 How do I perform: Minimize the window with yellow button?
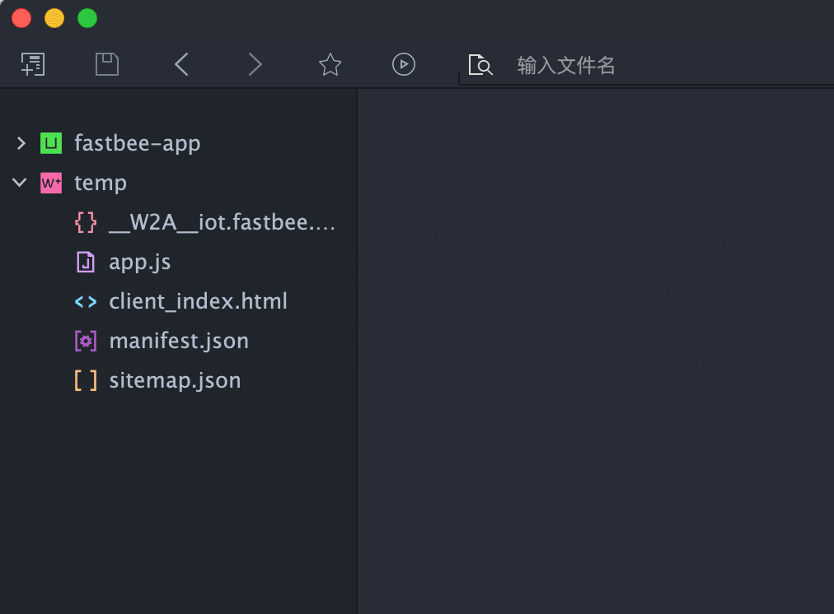pos(54,19)
